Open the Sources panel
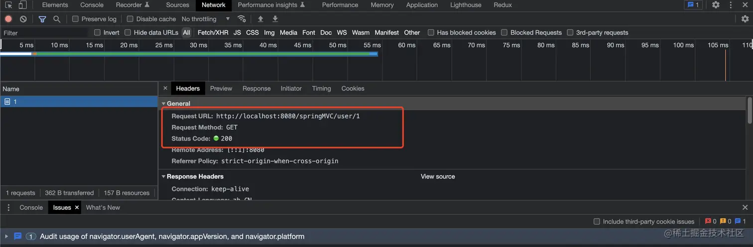Image resolution: width=753 pixels, height=247 pixels. pyautogui.click(x=178, y=5)
